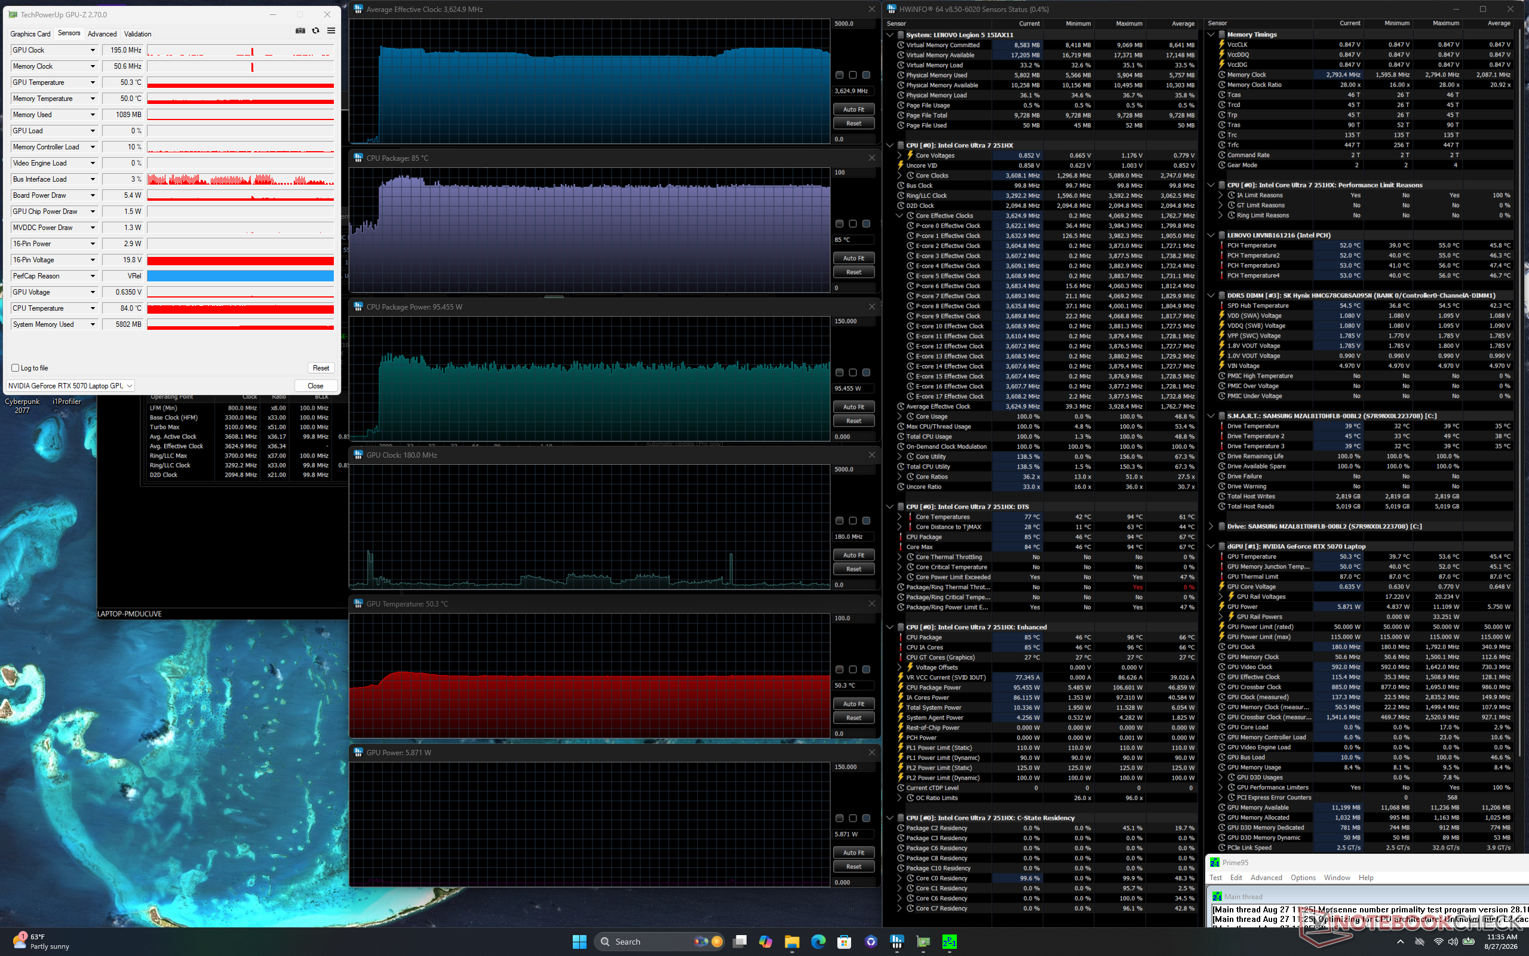Viewport: 1529px width, 956px height.
Task: Open the Prime95 Help menu
Action: (x=1366, y=878)
